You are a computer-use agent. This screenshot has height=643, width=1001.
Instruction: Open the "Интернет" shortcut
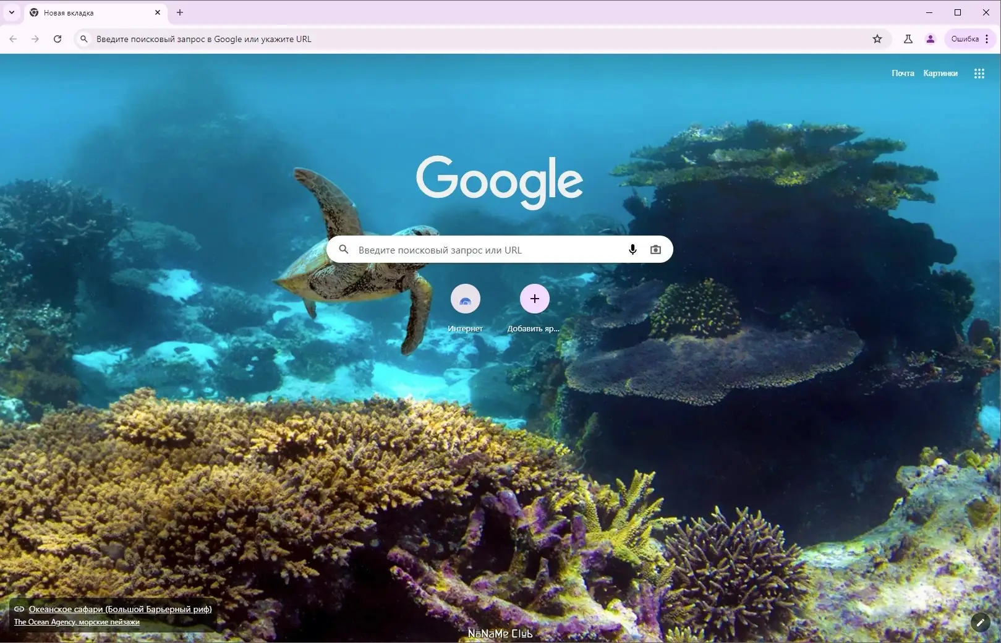[466, 308]
